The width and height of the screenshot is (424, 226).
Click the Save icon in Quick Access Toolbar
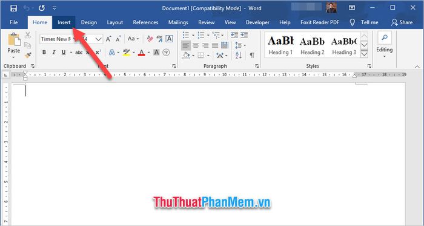point(13,8)
